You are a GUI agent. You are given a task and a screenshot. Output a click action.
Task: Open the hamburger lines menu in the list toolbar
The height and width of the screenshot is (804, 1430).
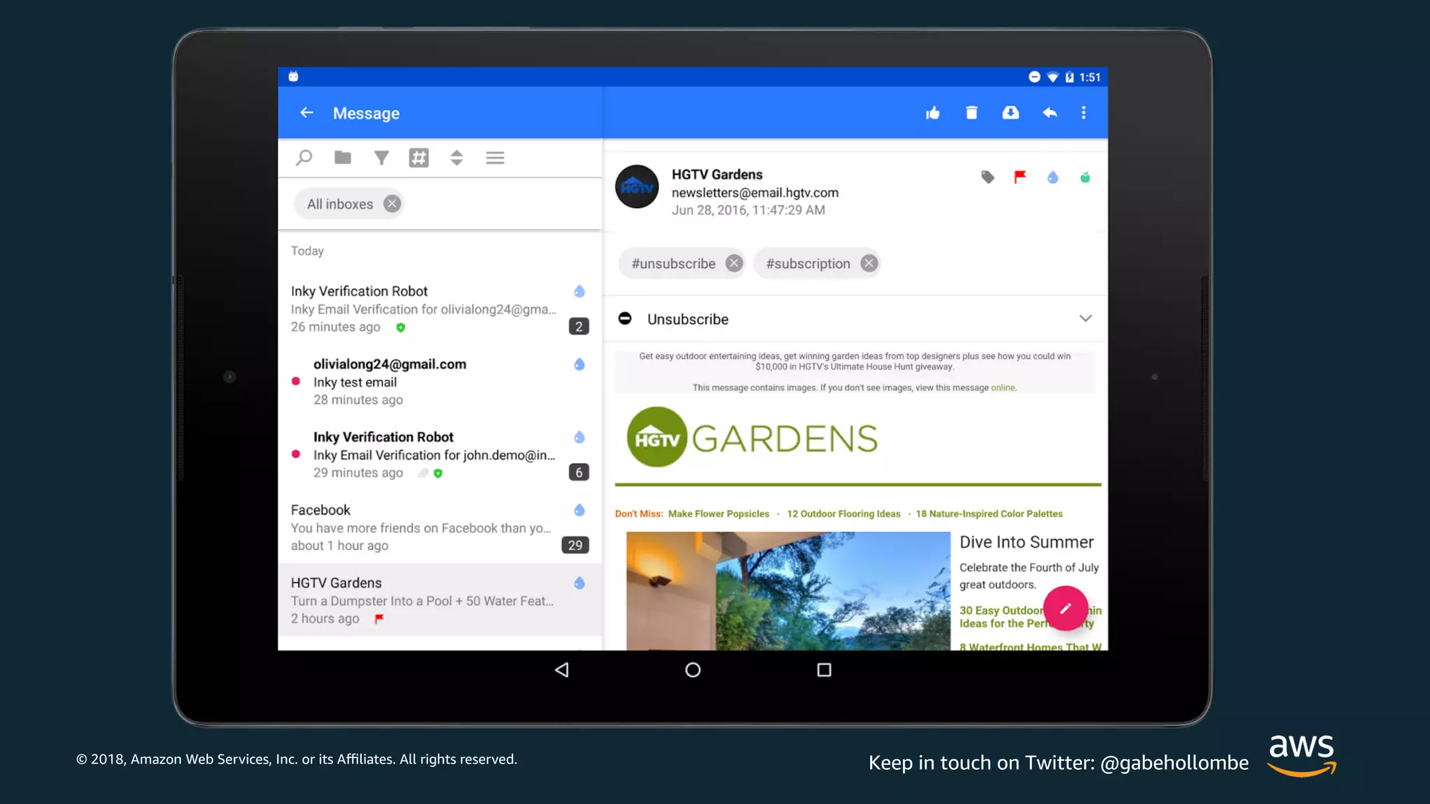pyautogui.click(x=495, y=158)
